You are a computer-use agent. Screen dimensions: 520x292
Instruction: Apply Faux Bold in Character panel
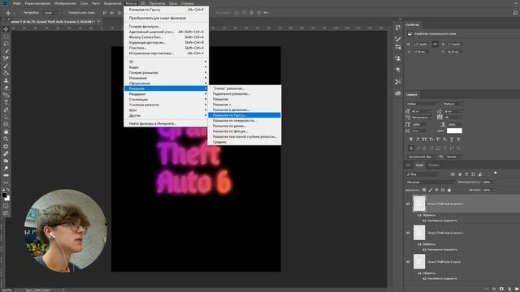(x=411, y=140)
